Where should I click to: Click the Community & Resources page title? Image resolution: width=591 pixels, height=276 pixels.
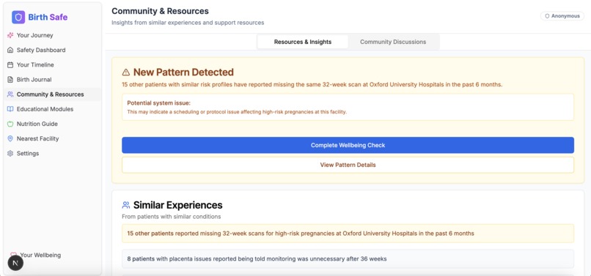(160, 11)
